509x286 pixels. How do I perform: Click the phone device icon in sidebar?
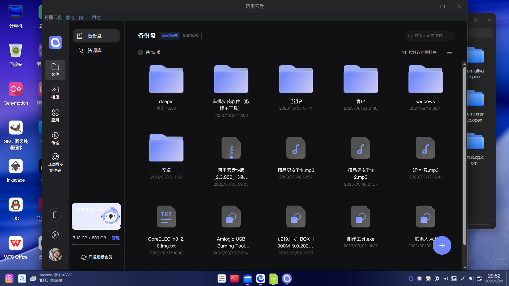55,215
